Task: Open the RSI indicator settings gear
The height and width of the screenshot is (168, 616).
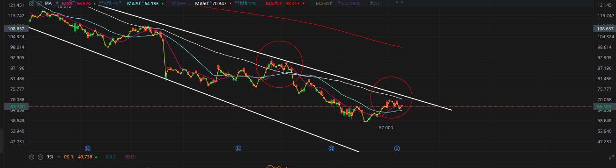Action: point(31,157)
